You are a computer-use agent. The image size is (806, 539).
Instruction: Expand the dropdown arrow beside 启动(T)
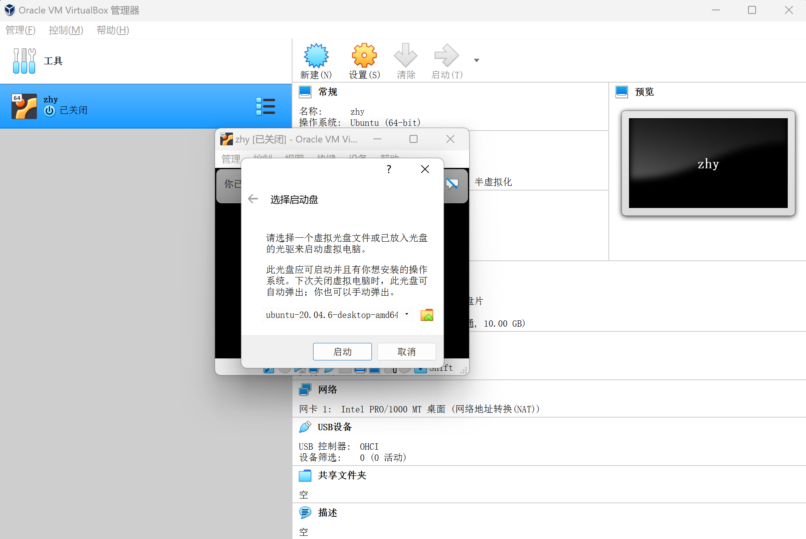point(477,60)
